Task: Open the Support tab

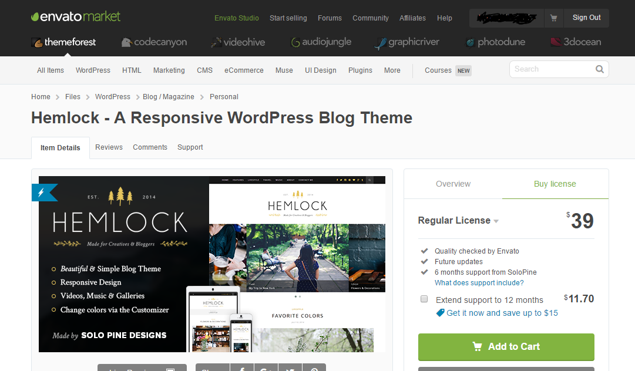Action: click(x=190, y=147)
